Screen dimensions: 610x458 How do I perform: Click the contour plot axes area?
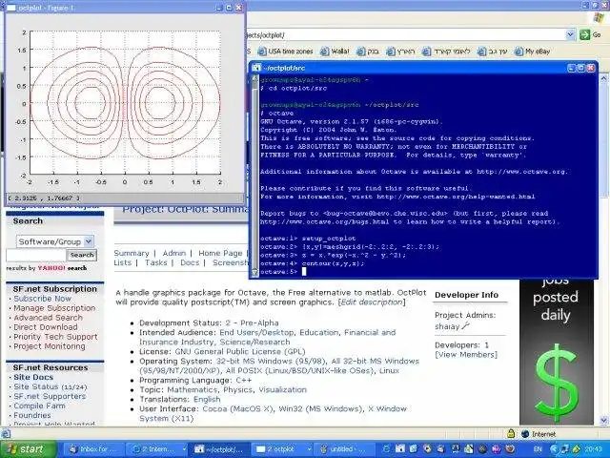125,103
